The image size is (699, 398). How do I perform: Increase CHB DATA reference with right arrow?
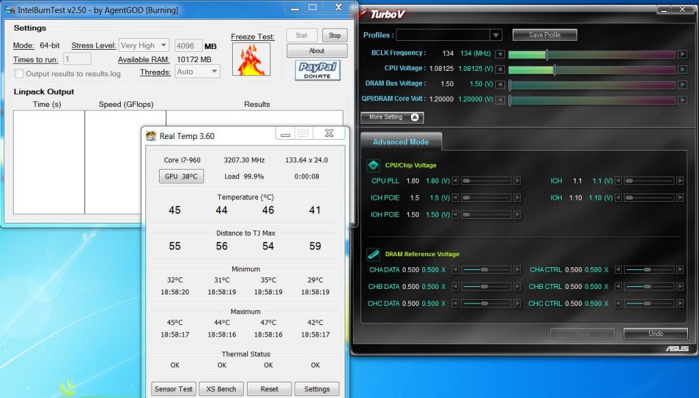[x=517, y=287]
